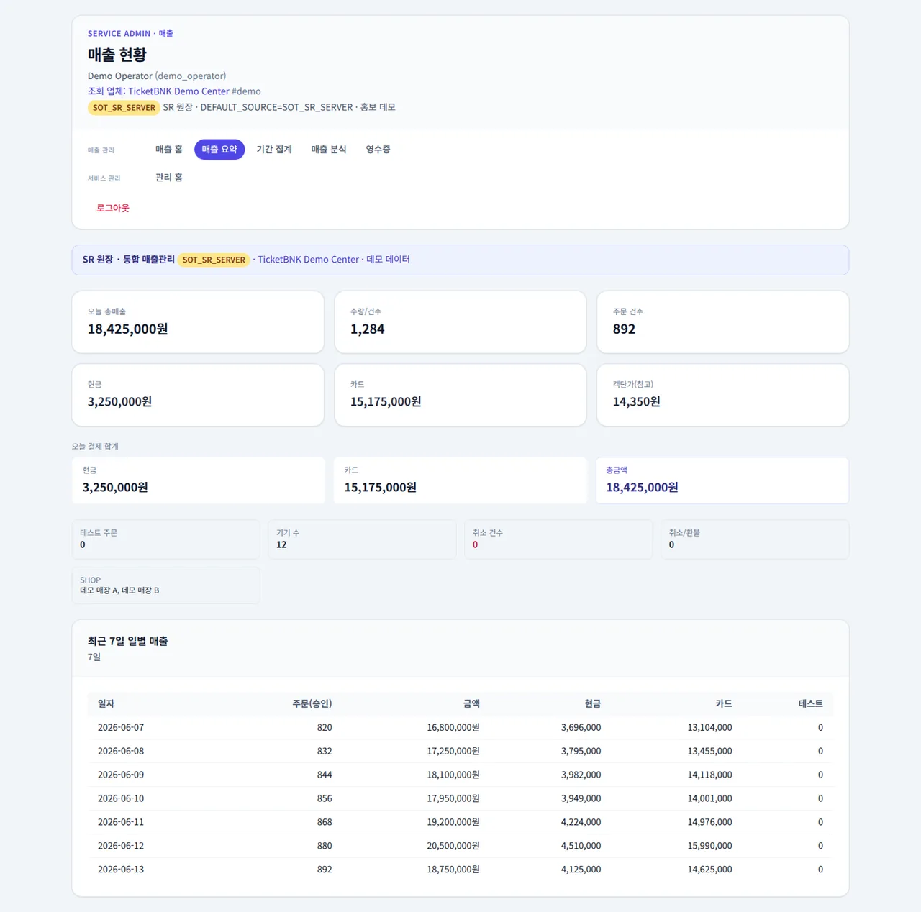Open the 매출 분석 tab
The image size is (921, 912).
[329, 150]
